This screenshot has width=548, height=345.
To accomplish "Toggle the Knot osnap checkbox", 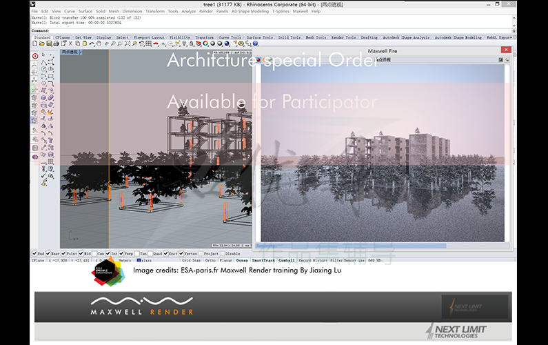I will (x=166, y=253).
